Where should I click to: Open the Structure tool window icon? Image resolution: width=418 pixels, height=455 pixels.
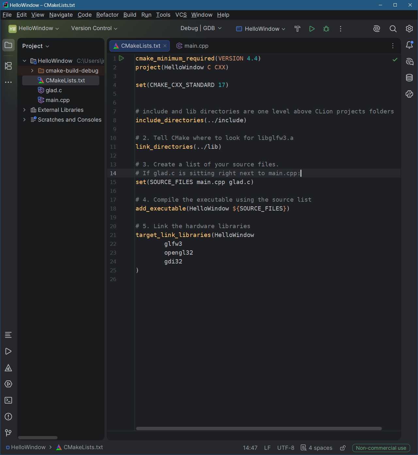click(8, 66)
